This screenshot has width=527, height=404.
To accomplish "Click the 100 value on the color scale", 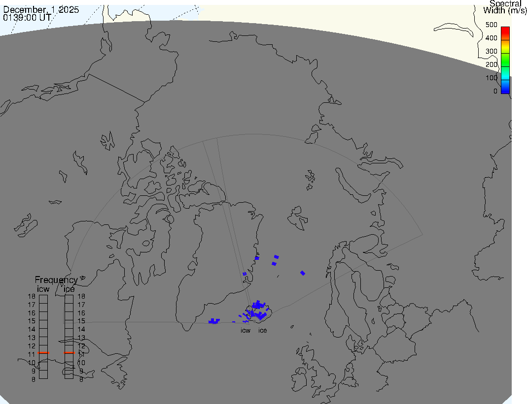I will pos(492,78).
